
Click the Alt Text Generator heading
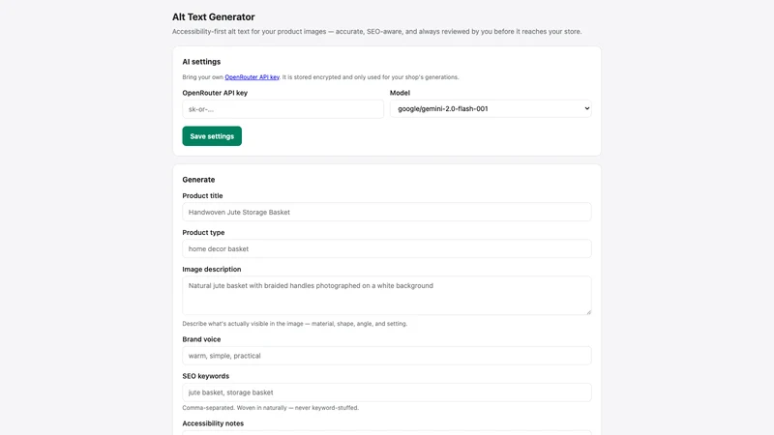(213, 16)
